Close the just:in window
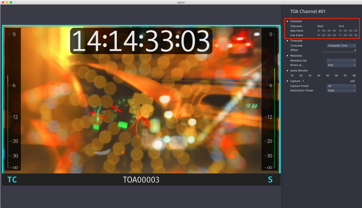 (x=3, y=2)
